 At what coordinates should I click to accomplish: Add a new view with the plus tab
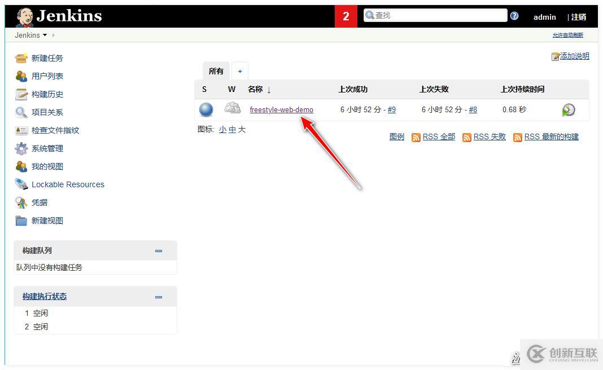[240, 71]
